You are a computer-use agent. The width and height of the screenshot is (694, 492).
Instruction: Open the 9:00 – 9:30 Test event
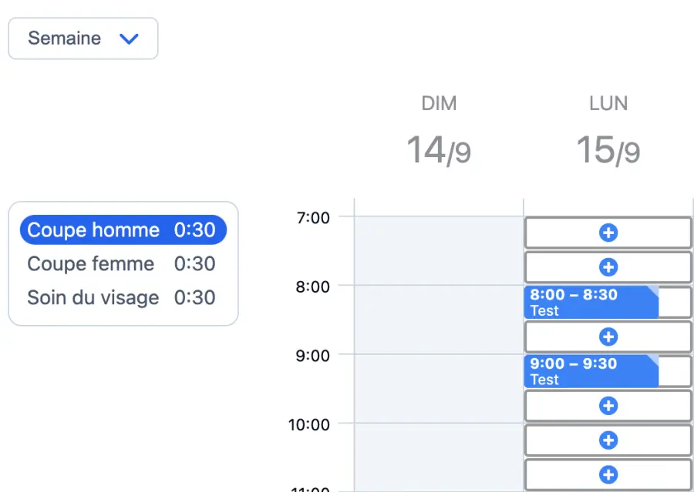tap(590, 372)
